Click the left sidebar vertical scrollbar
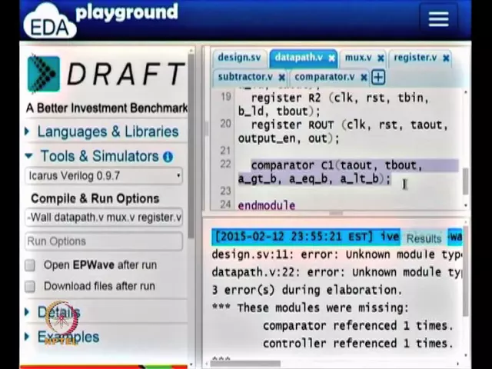The image size is (492, 369). pyautogui.click(x=191, y=146)
